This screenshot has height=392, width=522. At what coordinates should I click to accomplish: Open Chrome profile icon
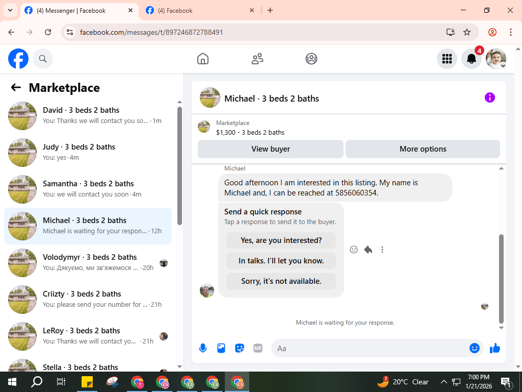pyautogui.click(x=492, y=32)
